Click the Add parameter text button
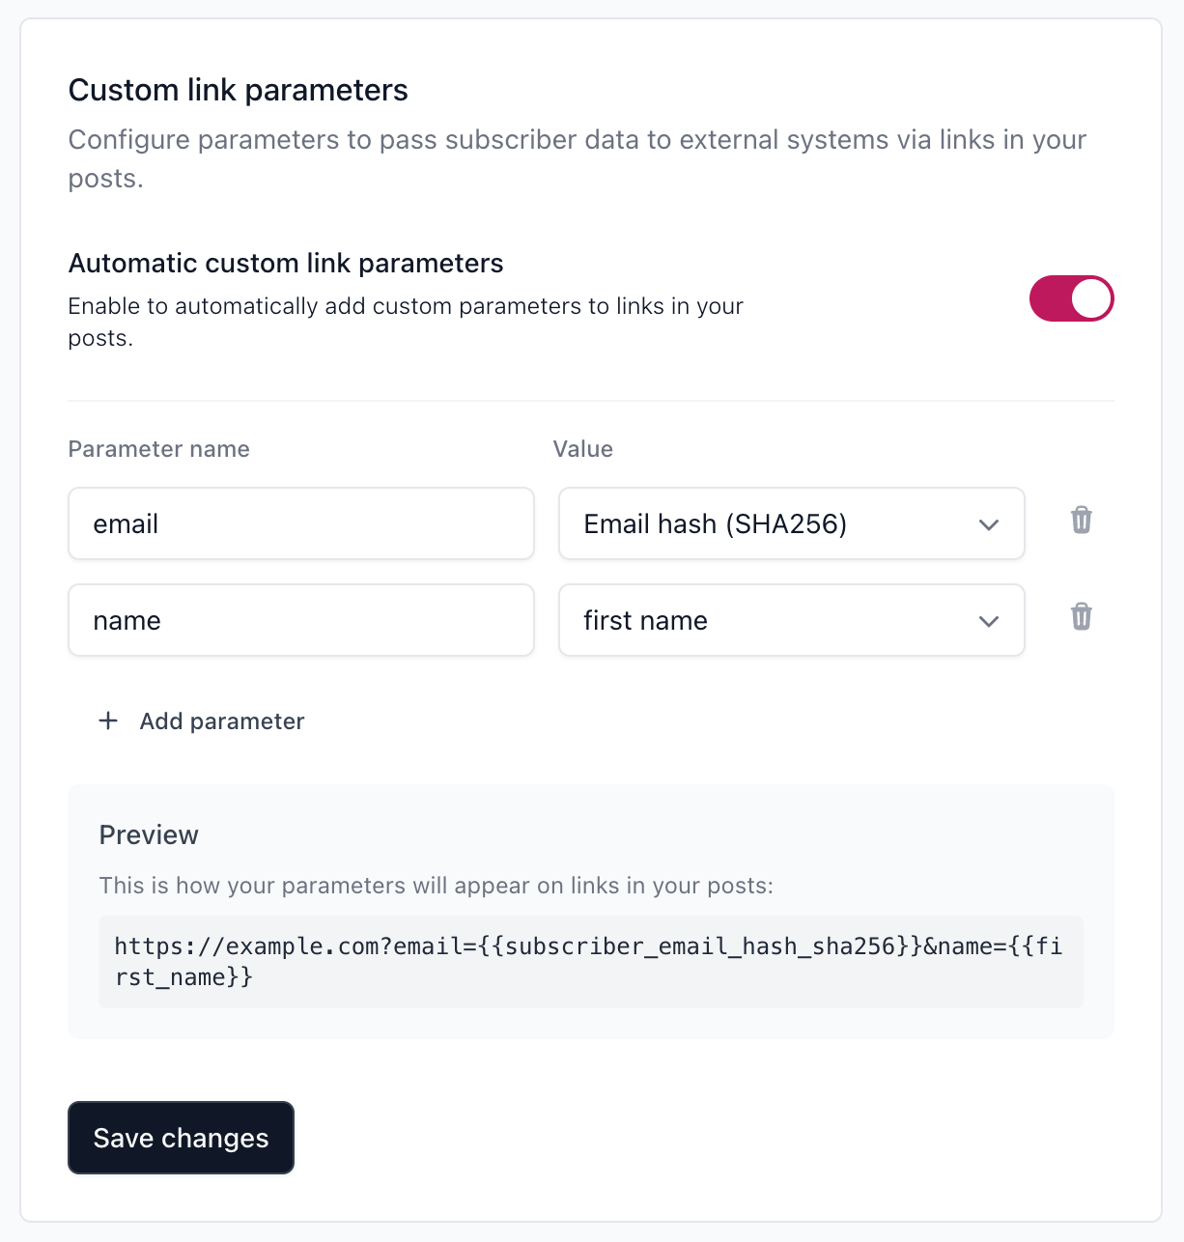This screenshot has height=1242, width=1184. tap(221, 721)
